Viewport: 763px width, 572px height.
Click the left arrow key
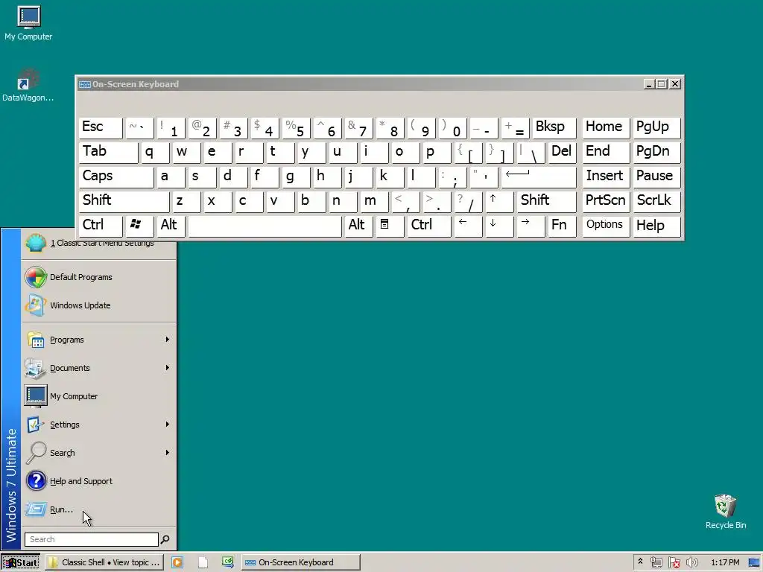468,226
